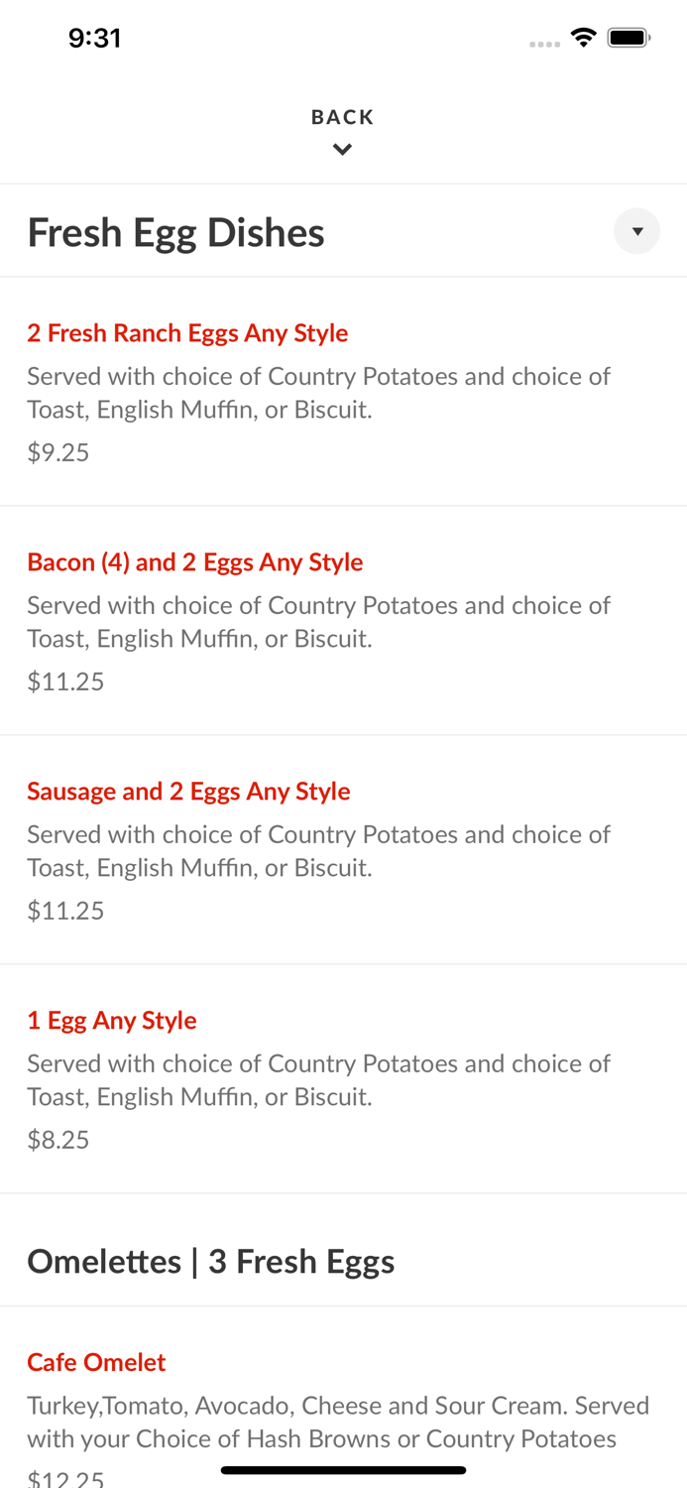Open the Fresh Egg Dishes category dropdown
This screenshot has height=1488, width=687.
pyautogui.click(x=636, y=231)
